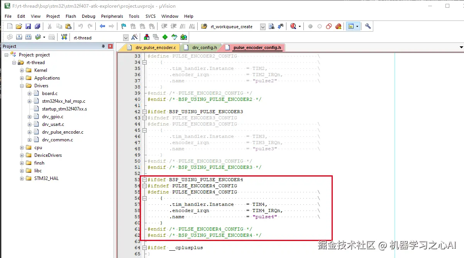Image resolution: width=464 pixels, height=258 pixels.
Task: Open the rt-thread target selection dropdown
Action: [126, 37]
